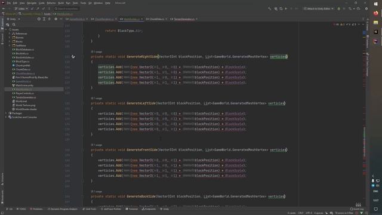This screenshot has height=215, width=382.
Task: Open Dynamic Program Analysis tool window
Action: pos(63,209)
